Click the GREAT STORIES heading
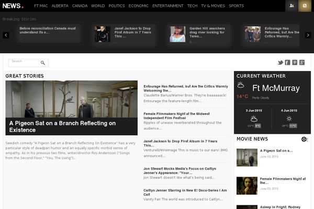 tap(25, 76)
